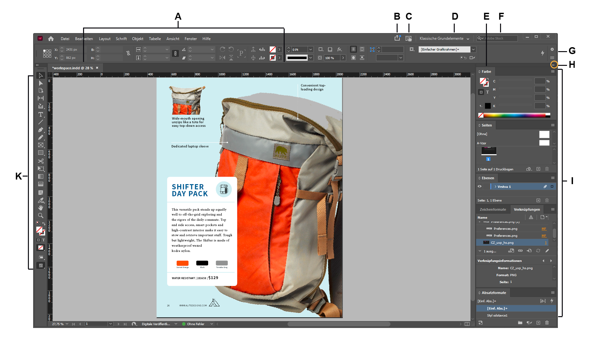Create a new page in the Seiten panel
This screenshot has height=344, width=591.
click(x=538, y=169)
